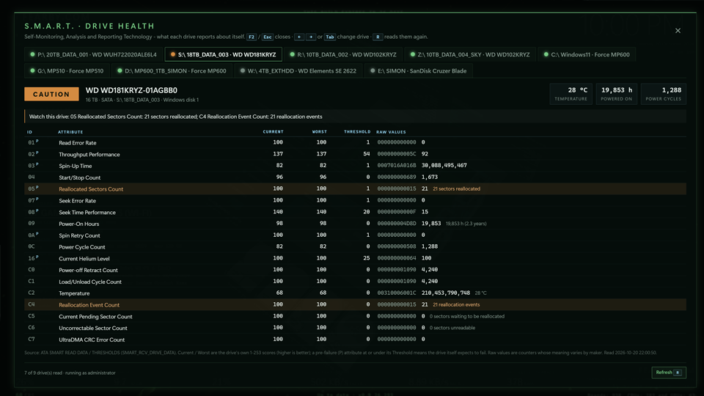Switch to C:\ Windows11 Force MP600 tab

pyautogui.click(x=587, y=54)
